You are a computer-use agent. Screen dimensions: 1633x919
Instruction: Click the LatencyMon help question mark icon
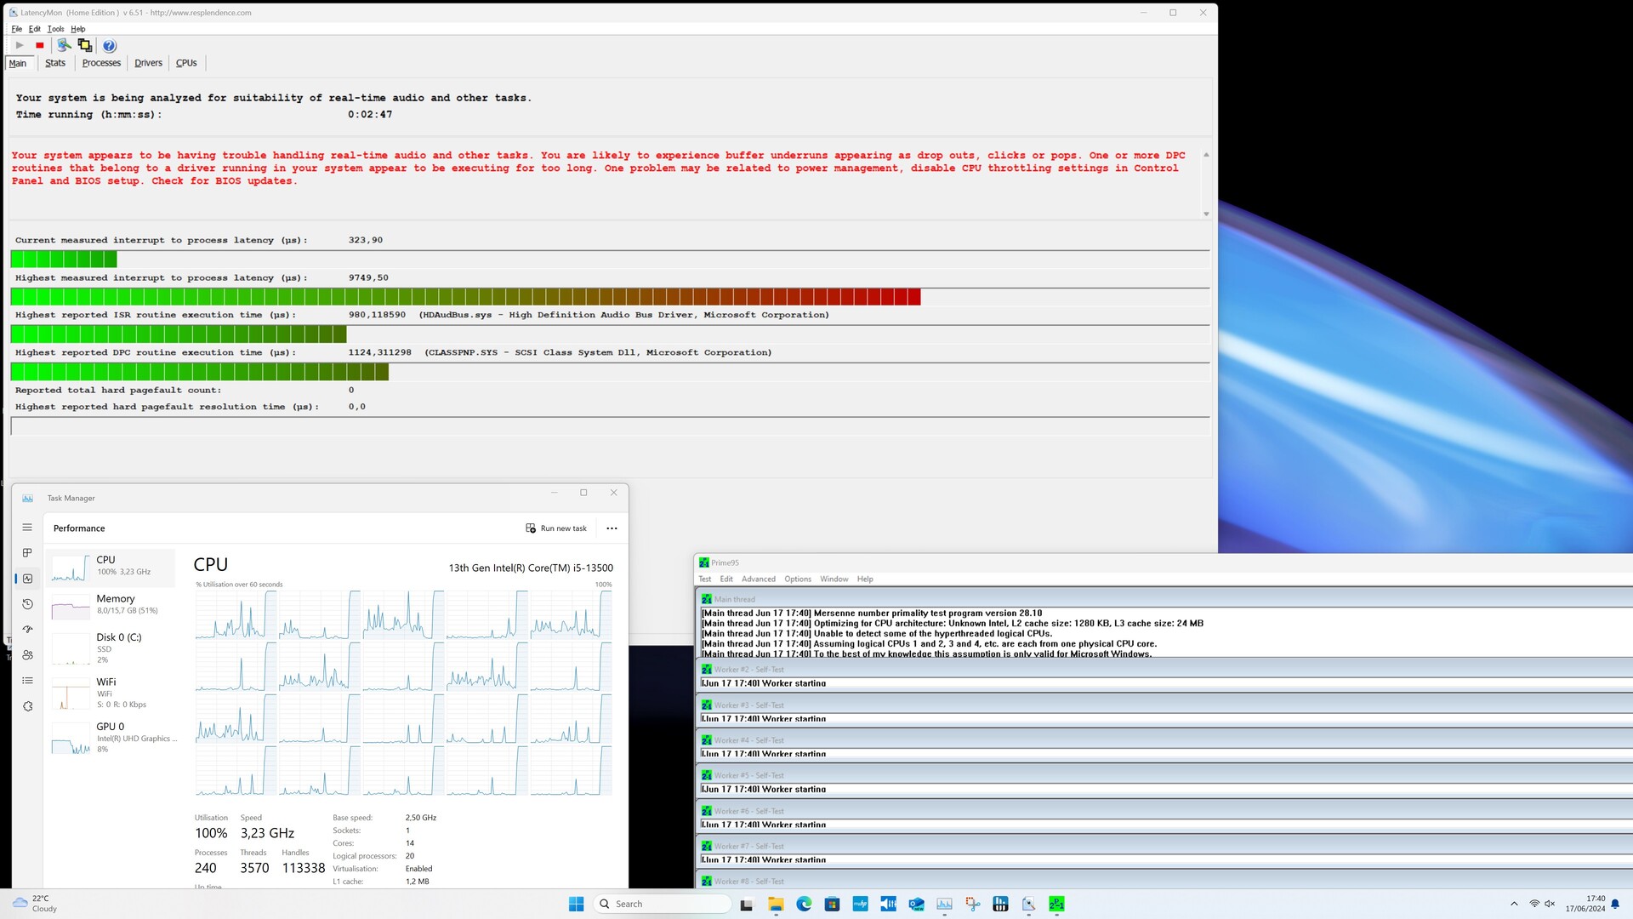pos(109,46)
